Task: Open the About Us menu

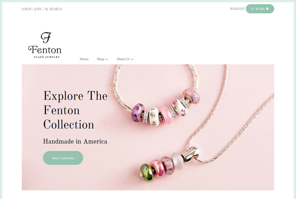Action: tap(123, 59)
